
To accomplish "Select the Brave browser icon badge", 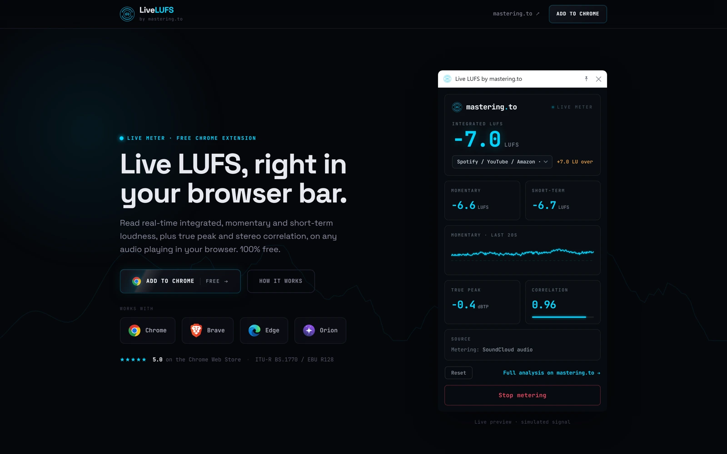I will coord(208,331).
